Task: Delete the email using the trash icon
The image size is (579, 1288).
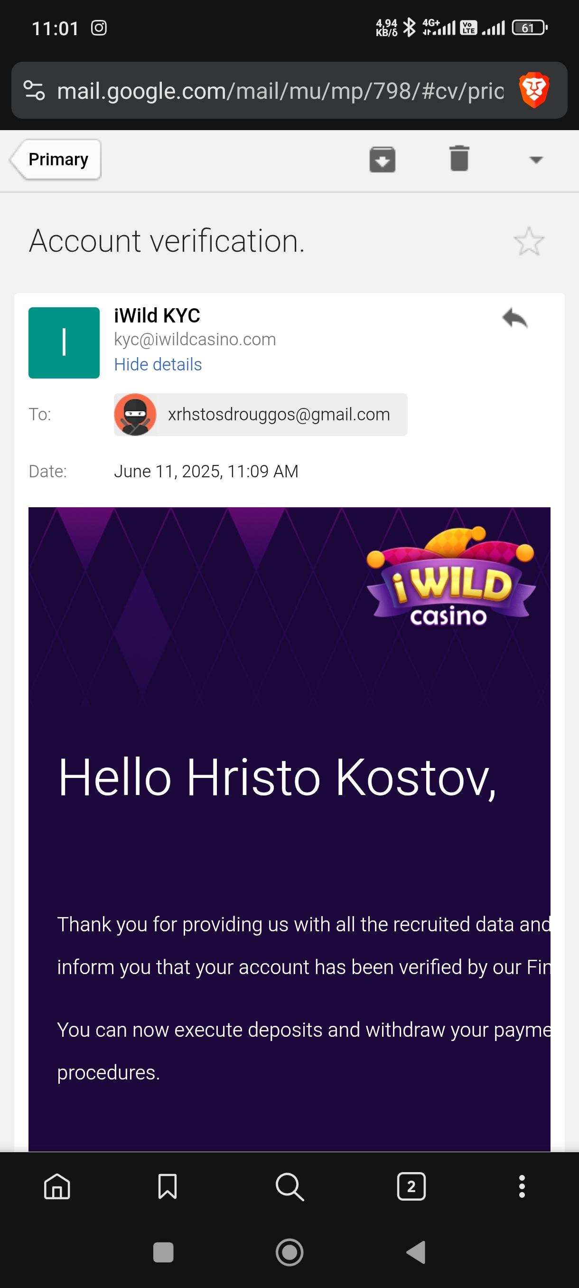Action: click(x=459, y=159)
